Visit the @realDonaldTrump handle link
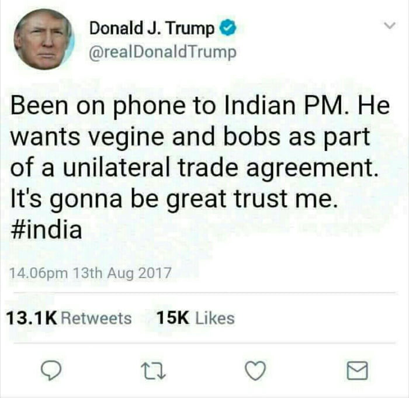Image resolution: width=409 pixels, height=398 pixels. coord(163,53)
